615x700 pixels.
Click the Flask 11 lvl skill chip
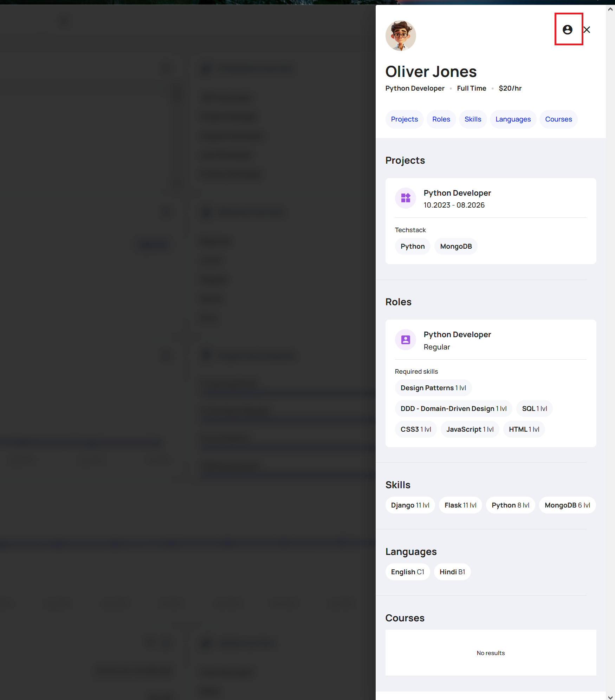pyautogui.click(x=460, y=505)
